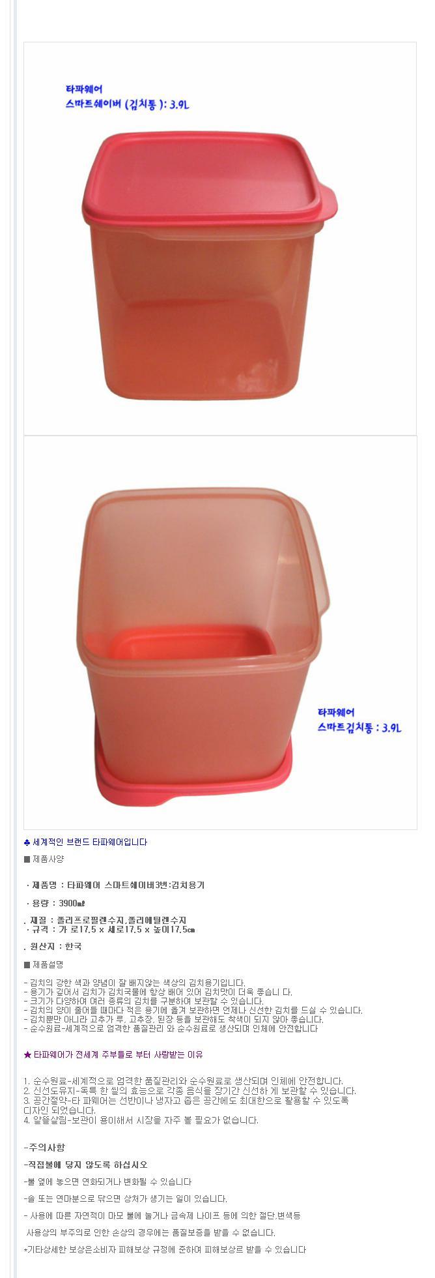
Task: Click the closed red container product photo
Action: (x=220, y=239)
